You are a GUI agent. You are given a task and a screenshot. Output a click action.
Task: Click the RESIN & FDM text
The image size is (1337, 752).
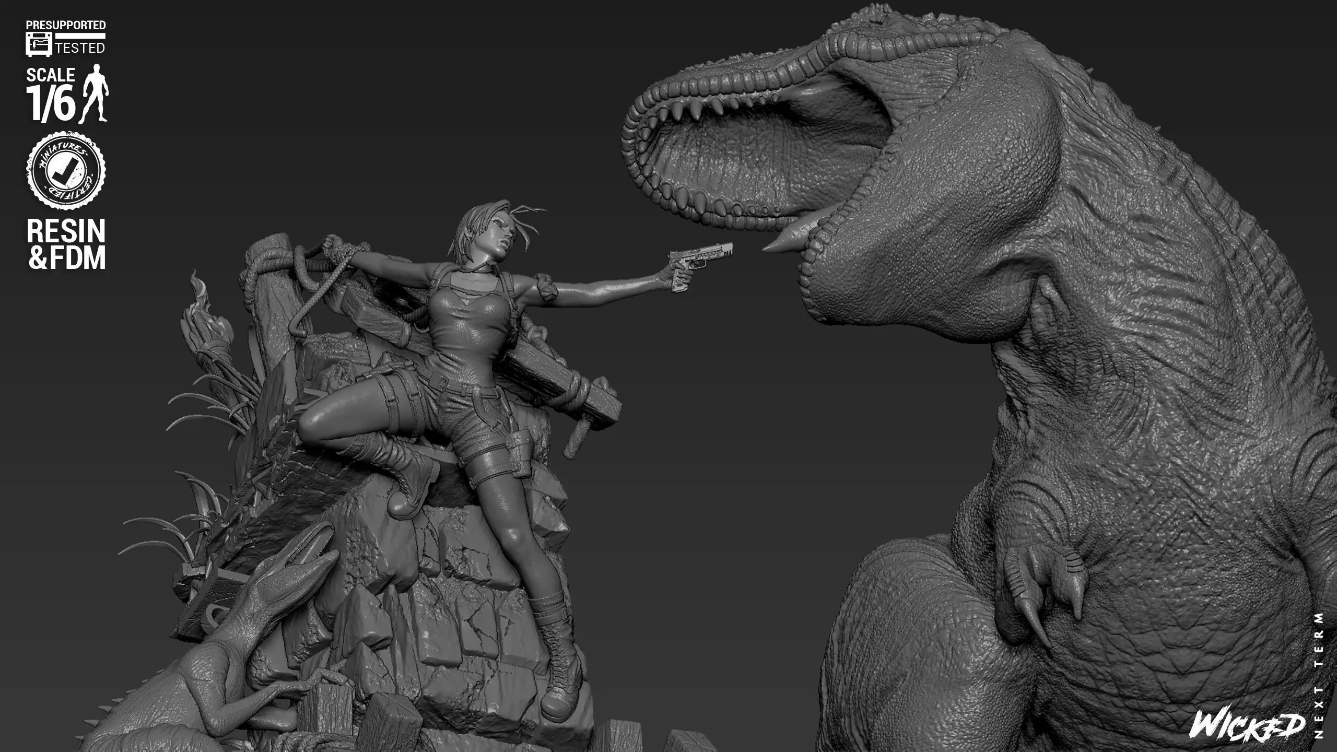point(66,244)
